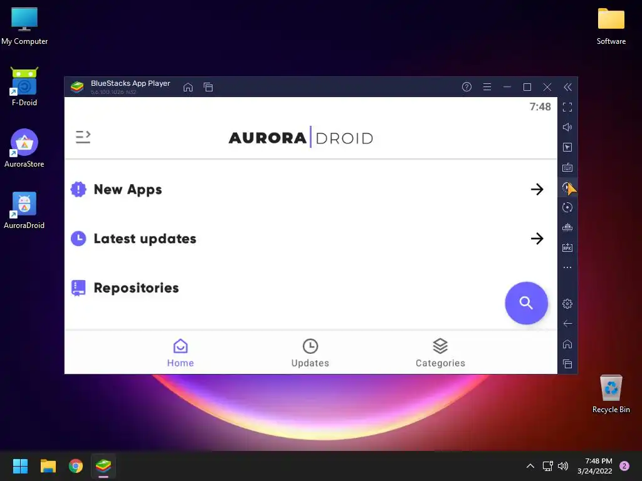This screenshot has width=642, height=481.
Task: Click the BlueStacks volume icon
Action: (x=567, y=127)
